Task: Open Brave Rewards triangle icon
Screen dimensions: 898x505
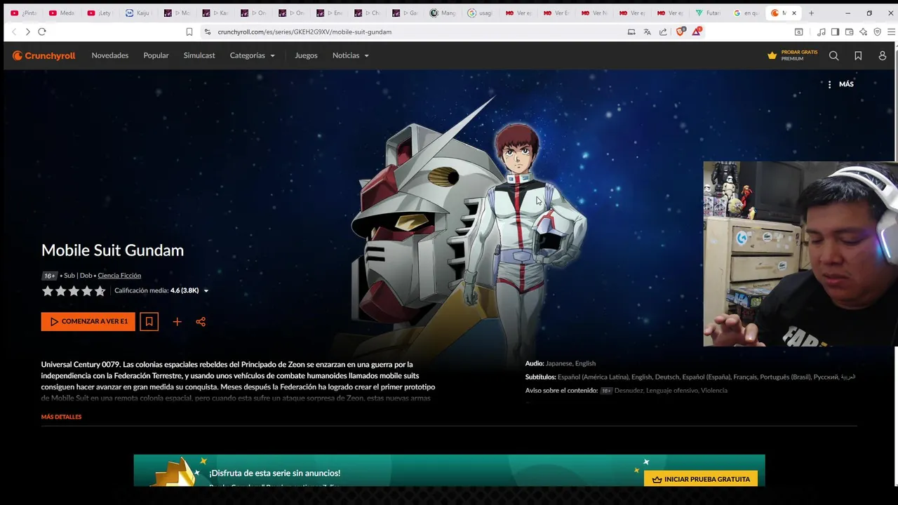Action: (697, 32)
